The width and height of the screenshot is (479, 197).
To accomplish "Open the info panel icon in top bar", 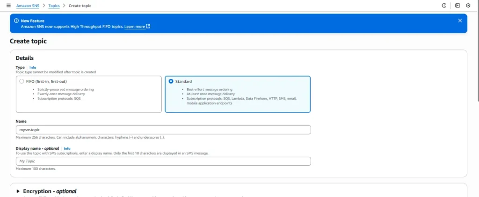I will pos(444,6).
